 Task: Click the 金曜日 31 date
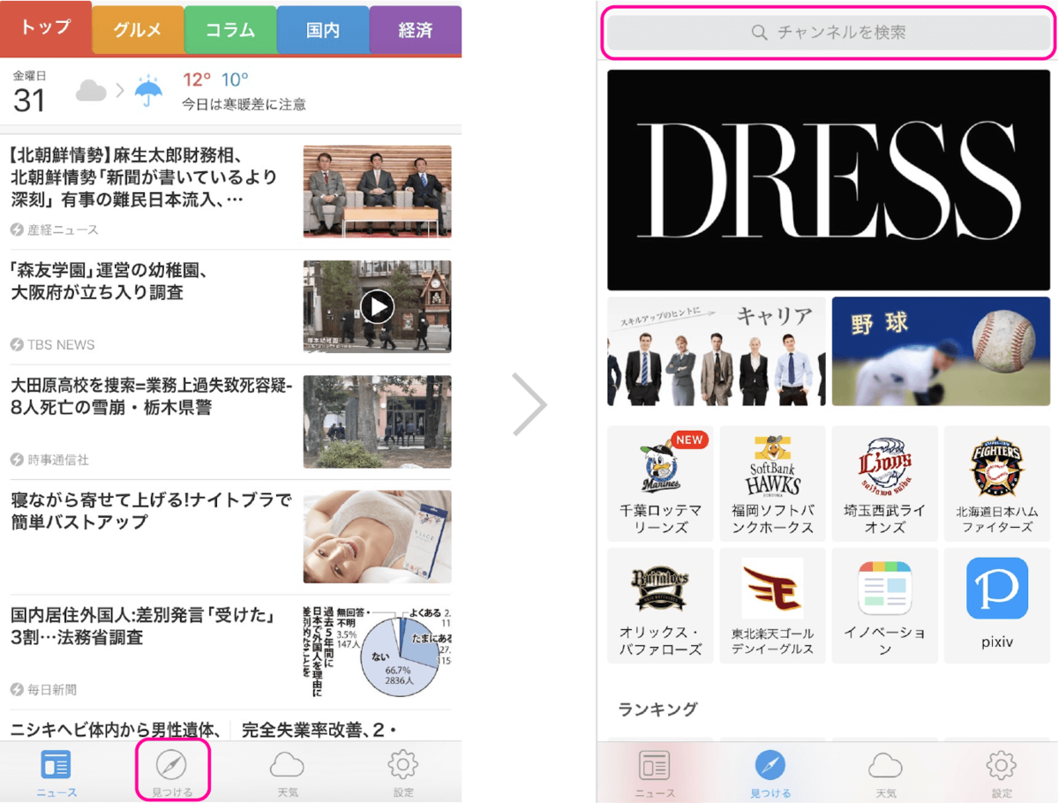pyautogui.click(x=29, y=92)
